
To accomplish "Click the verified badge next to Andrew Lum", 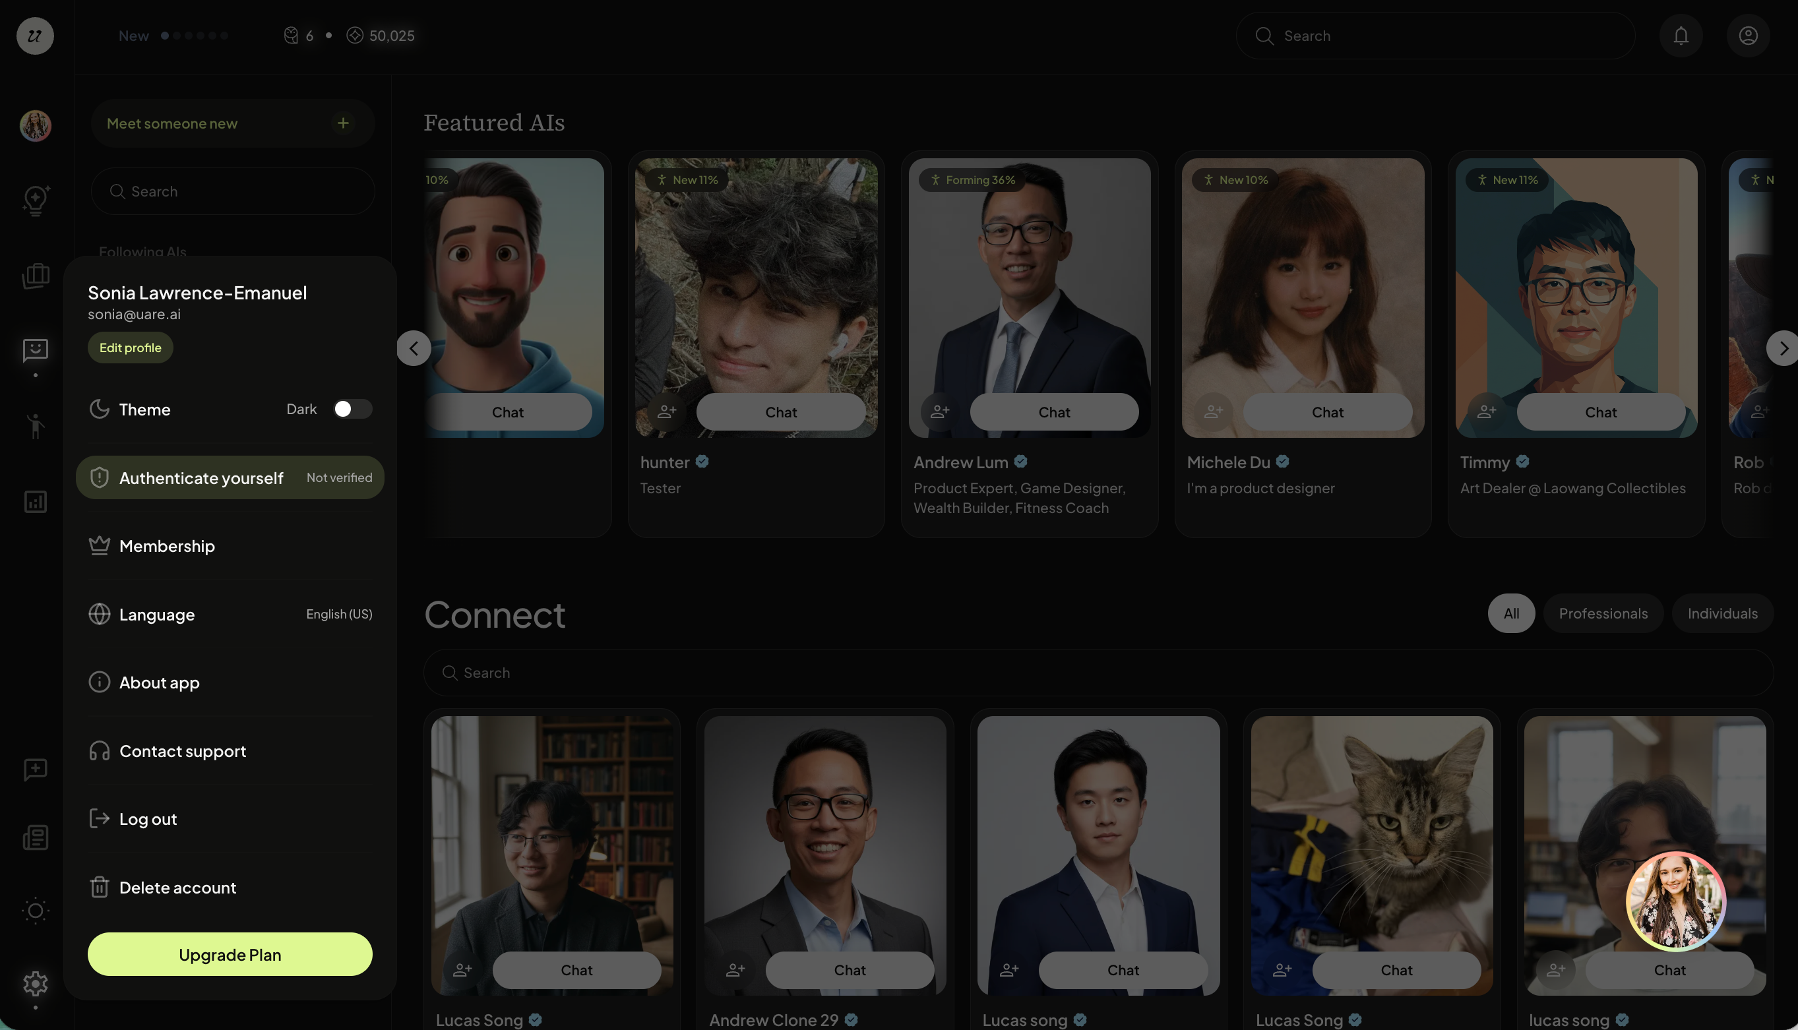I will tap(1020, 462).
